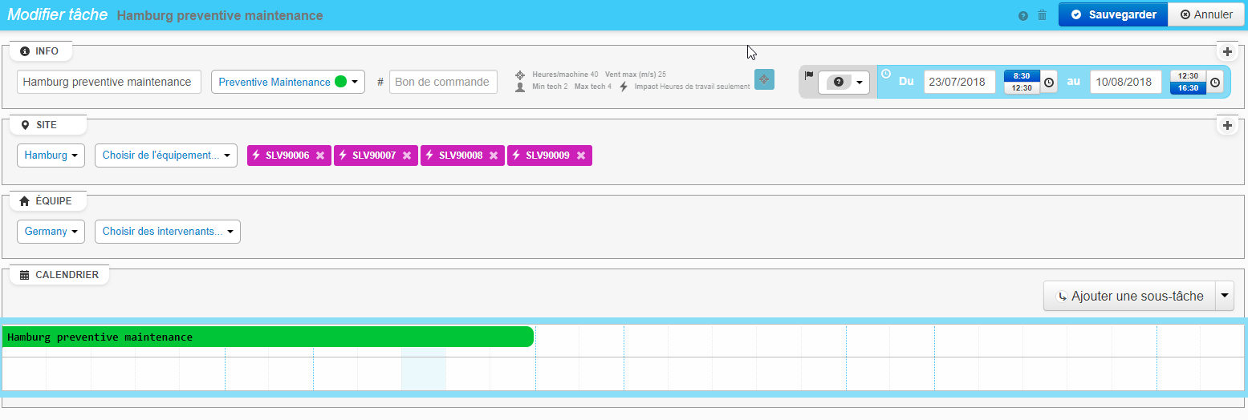
Task: Open the end time clock picker
Action: [1215, 83]
